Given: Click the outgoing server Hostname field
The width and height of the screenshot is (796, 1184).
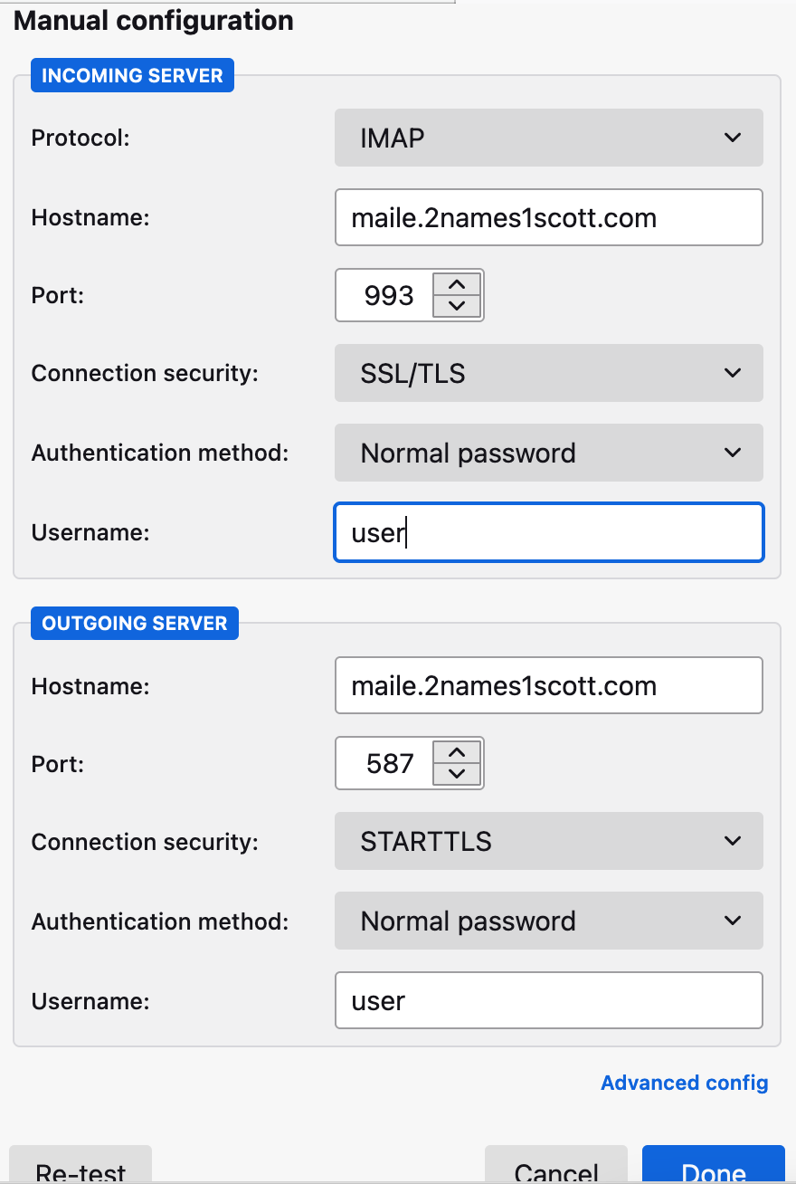Looking at the screenshot, I should click(x=548, y=685).
